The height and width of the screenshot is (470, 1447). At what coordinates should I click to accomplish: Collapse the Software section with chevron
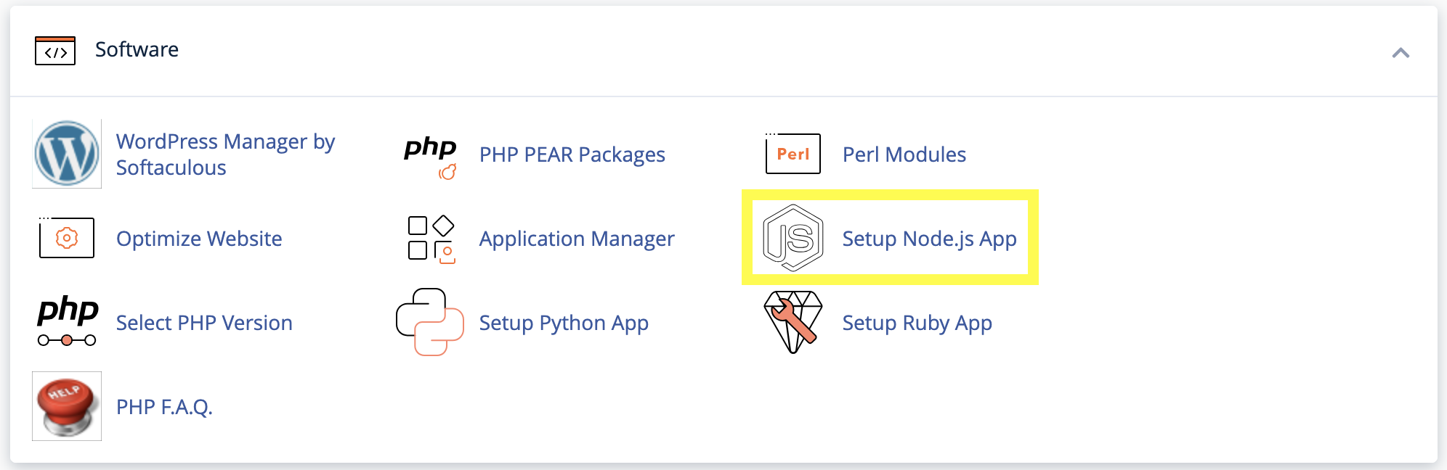(1401, 52)
